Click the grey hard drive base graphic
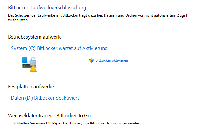211x135 pixels. point(26,66)
